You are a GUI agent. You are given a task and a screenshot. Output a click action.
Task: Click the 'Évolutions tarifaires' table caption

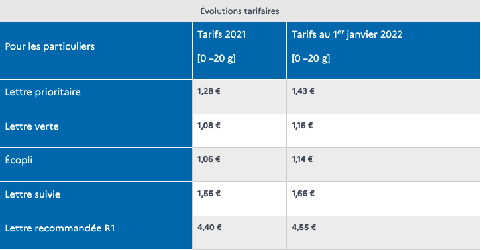240,11
